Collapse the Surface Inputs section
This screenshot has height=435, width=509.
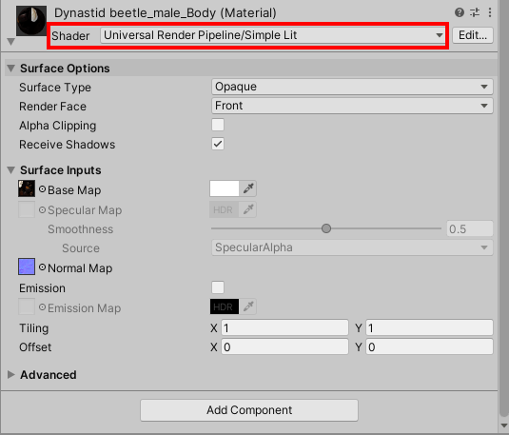coord(11,169)
